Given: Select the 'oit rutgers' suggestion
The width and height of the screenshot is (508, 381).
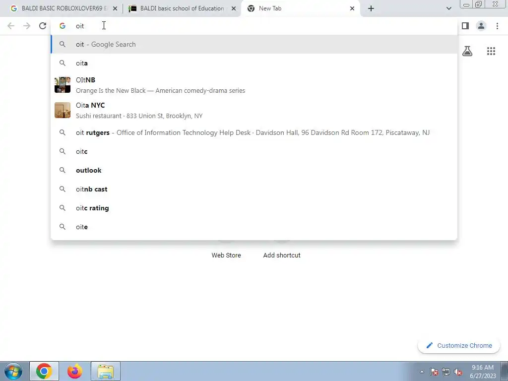Looking at the screenshot, I should click(x=254, y=132).
